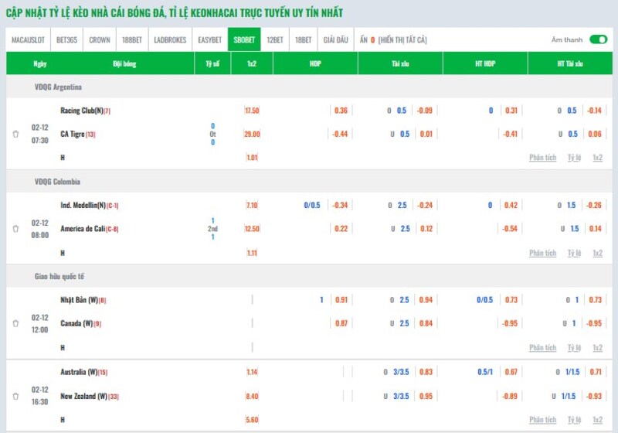Viewport: 618px width, 433px height.
Task: Click trash icon beside Racing Club match
Action: pyautogui.click(x=15, y=134)
